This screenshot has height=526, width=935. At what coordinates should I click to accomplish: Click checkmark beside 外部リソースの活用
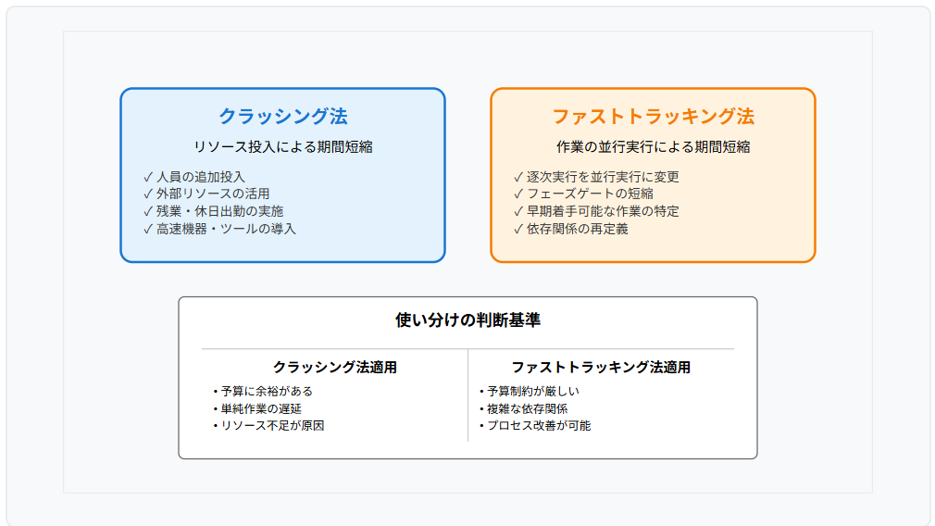pyautogui.click(x=148, y=194)
